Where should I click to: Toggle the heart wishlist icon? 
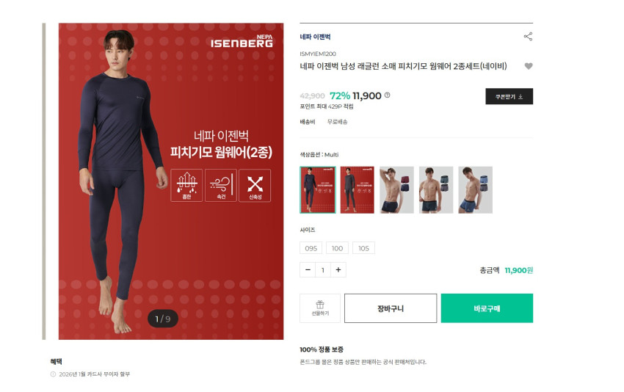click(x=528, y=66)
